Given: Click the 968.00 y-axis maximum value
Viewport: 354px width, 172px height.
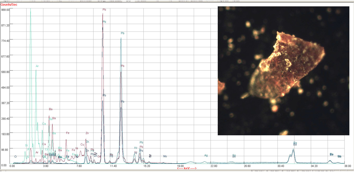Looking at the screenshot, I should pos(6,10).
